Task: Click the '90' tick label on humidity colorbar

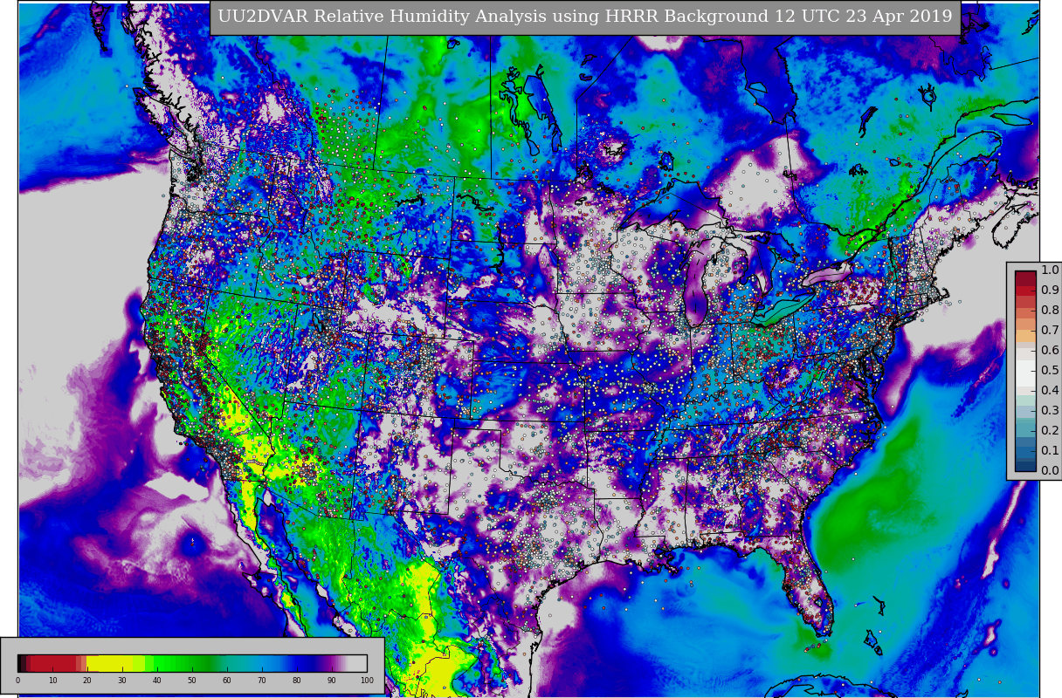Action: (x=332, y=681)
